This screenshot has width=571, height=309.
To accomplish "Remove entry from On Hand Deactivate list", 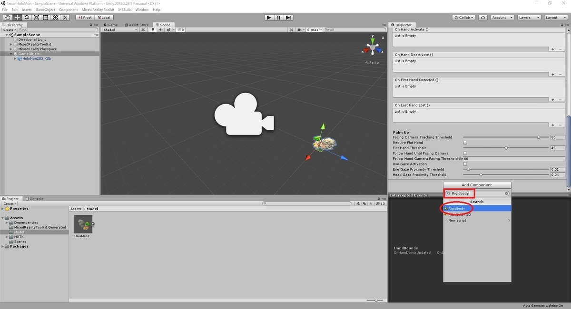I will click(x=561, y=74).
